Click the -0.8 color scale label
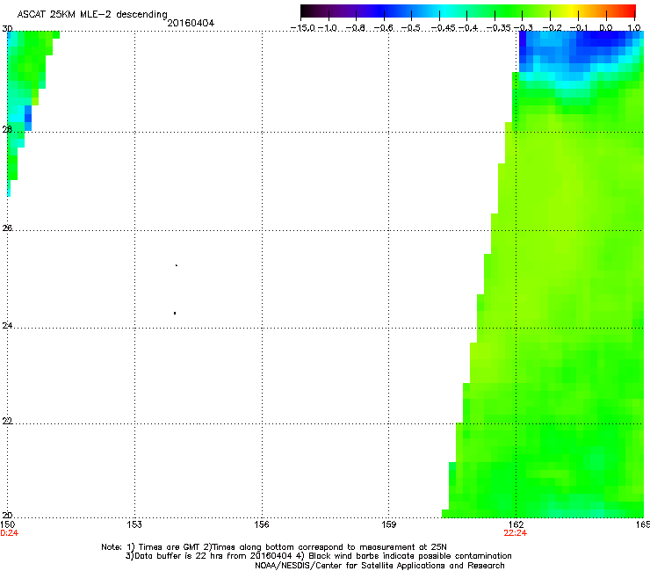 click(356, 28)
